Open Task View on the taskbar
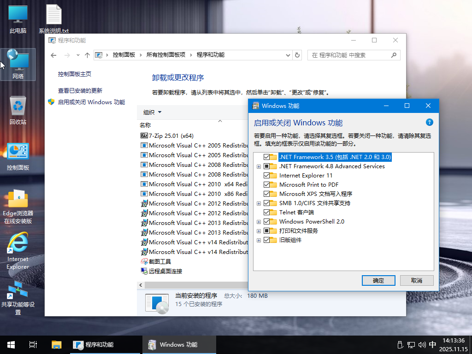This screenshot has height=354, width=472. pos(33,345)
